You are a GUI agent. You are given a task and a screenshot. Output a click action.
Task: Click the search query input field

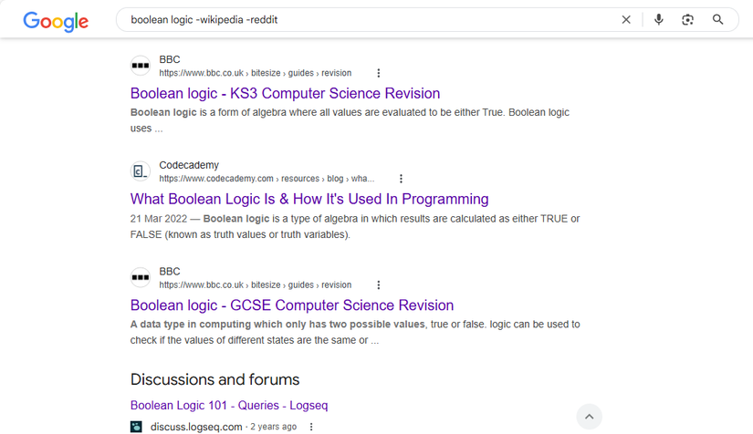[365, 19]
